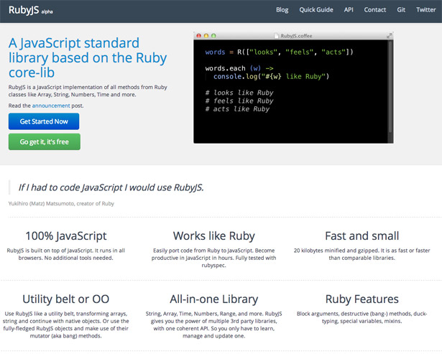Viewport: 442px width, 354px height.
Task: Click the 'Use RubyJS like a utility belt' paragraph
Action: pyautogui.click(x=65, y=325)
